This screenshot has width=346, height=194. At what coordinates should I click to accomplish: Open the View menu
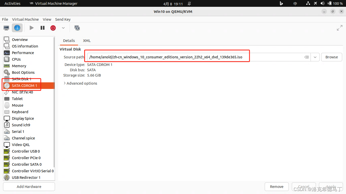point(47,19)
